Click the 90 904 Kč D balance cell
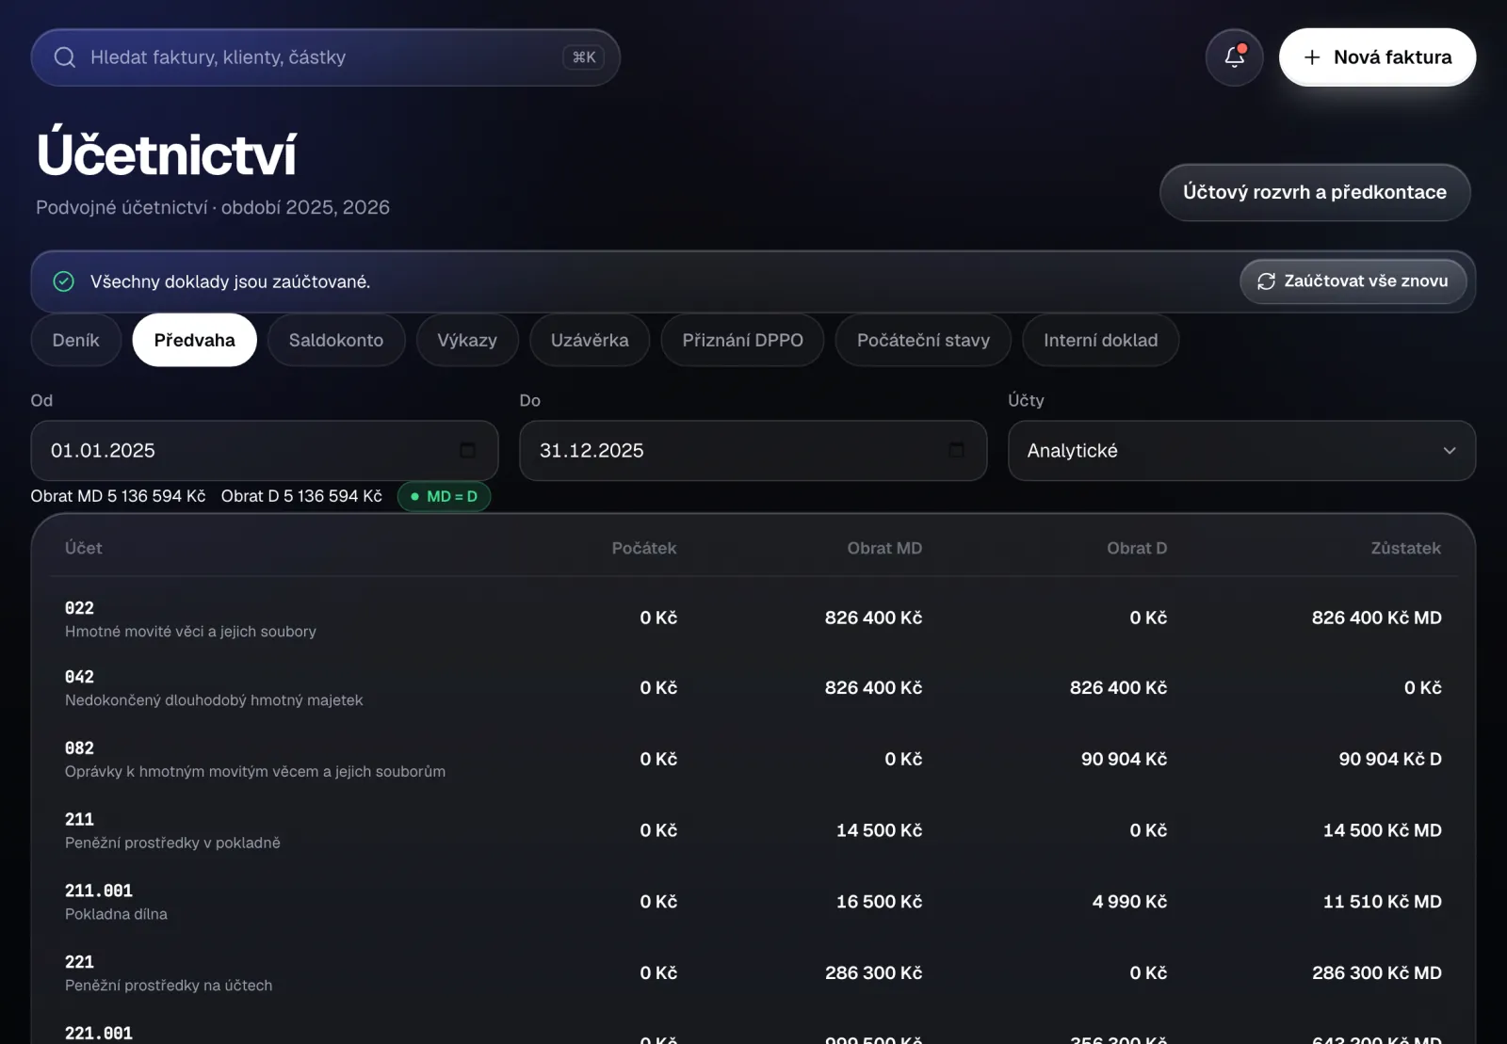1507x1044 pixels. [1390, 759]
